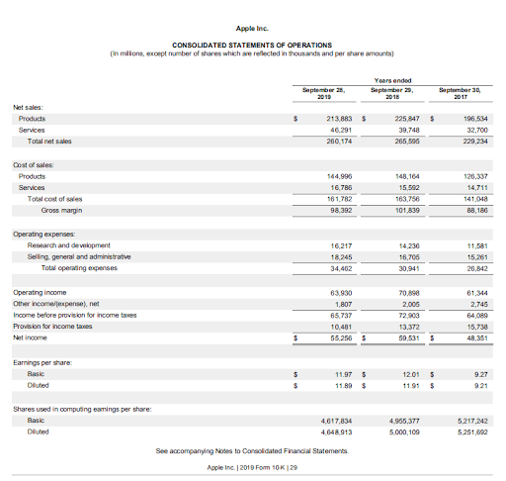
Task: Click net income value 48,351
Action: pyautogui.click(x=477, y=338)
